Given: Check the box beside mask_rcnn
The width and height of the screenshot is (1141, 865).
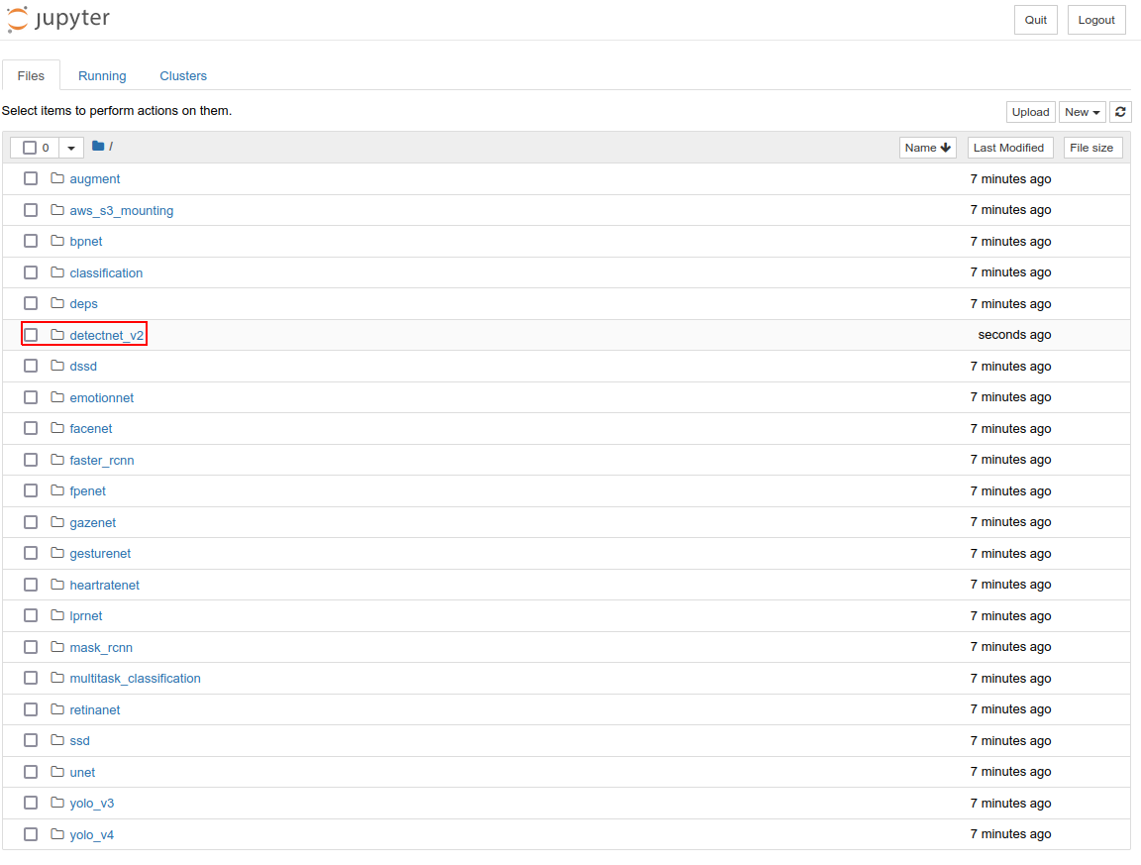Looking at the screenshot, I should (x=31, y=647).
